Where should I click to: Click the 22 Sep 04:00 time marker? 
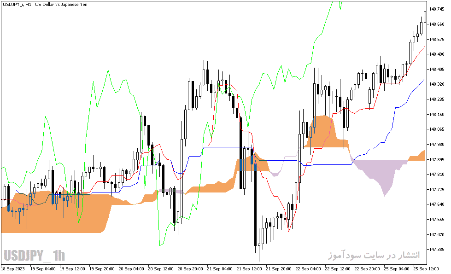308,269
